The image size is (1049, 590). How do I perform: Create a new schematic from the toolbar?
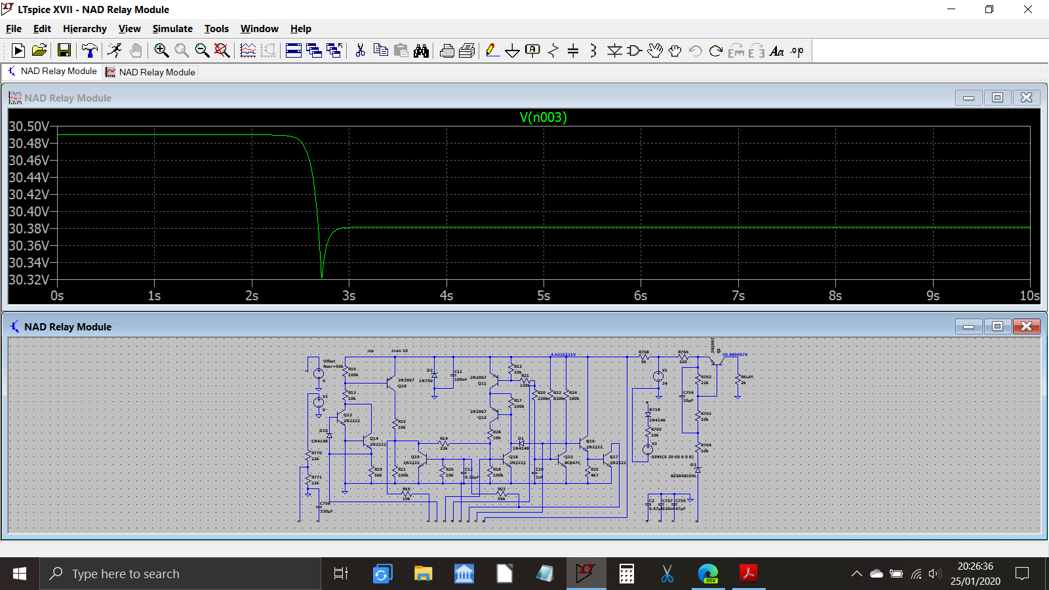pyautogui.click(x=18, y=50)
